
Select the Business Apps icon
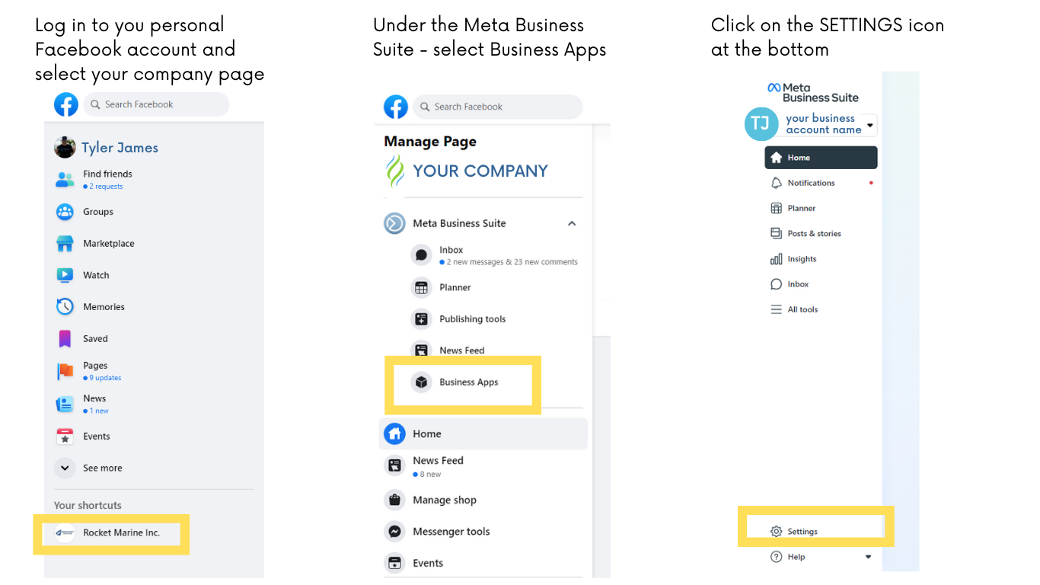(421, 382)
